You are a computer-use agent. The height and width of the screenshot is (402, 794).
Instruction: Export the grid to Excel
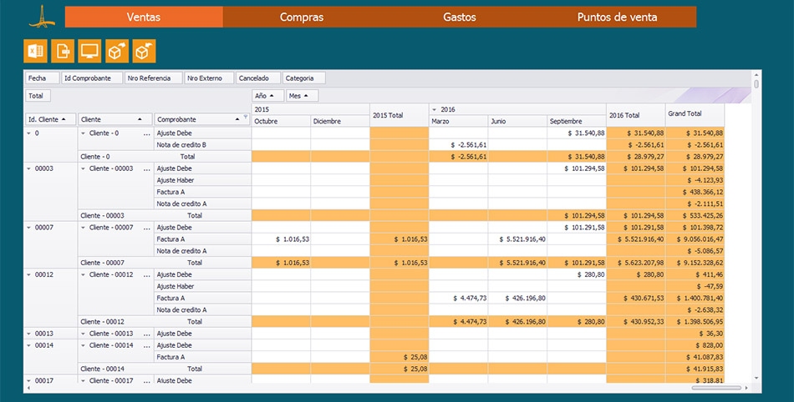(36, 52)
